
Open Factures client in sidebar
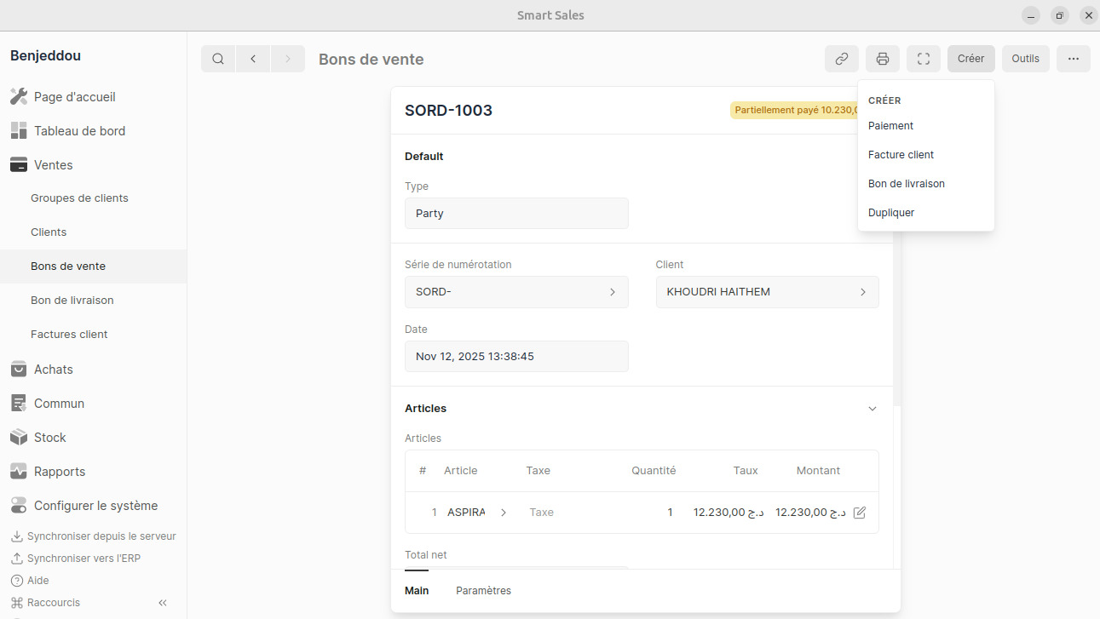[x=69, y=335]
